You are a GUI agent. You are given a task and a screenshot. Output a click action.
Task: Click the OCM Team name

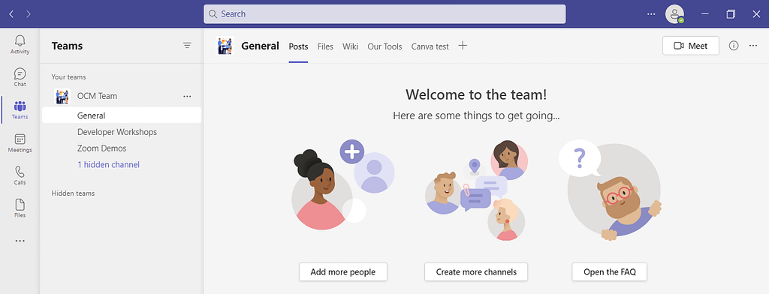97,96
